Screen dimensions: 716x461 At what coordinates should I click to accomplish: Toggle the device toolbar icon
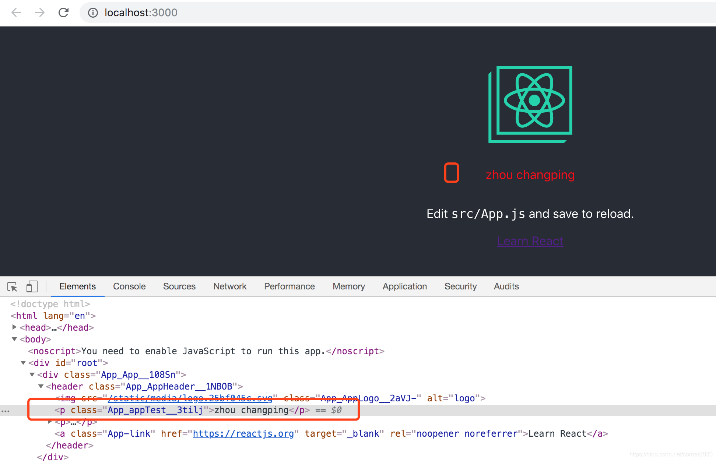click(x=32, y=286)
